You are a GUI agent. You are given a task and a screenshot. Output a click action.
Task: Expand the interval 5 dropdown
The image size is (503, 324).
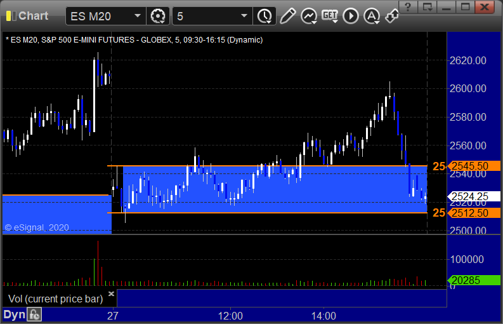244,16
